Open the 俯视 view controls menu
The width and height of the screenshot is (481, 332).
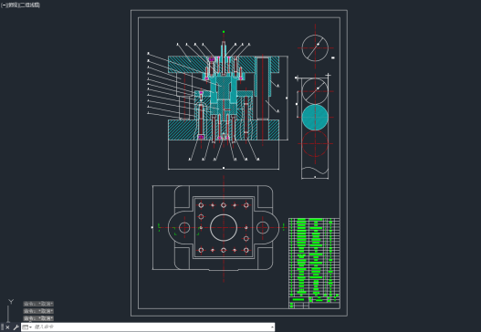[x=13, y=5]
